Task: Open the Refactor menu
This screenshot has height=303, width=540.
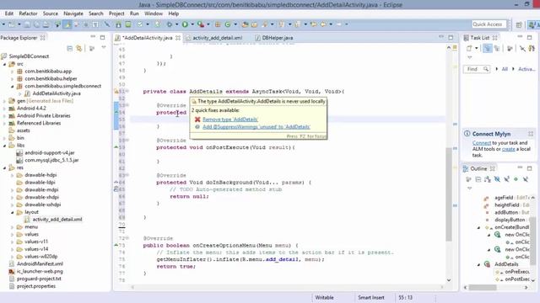Action: click(28, 13)
